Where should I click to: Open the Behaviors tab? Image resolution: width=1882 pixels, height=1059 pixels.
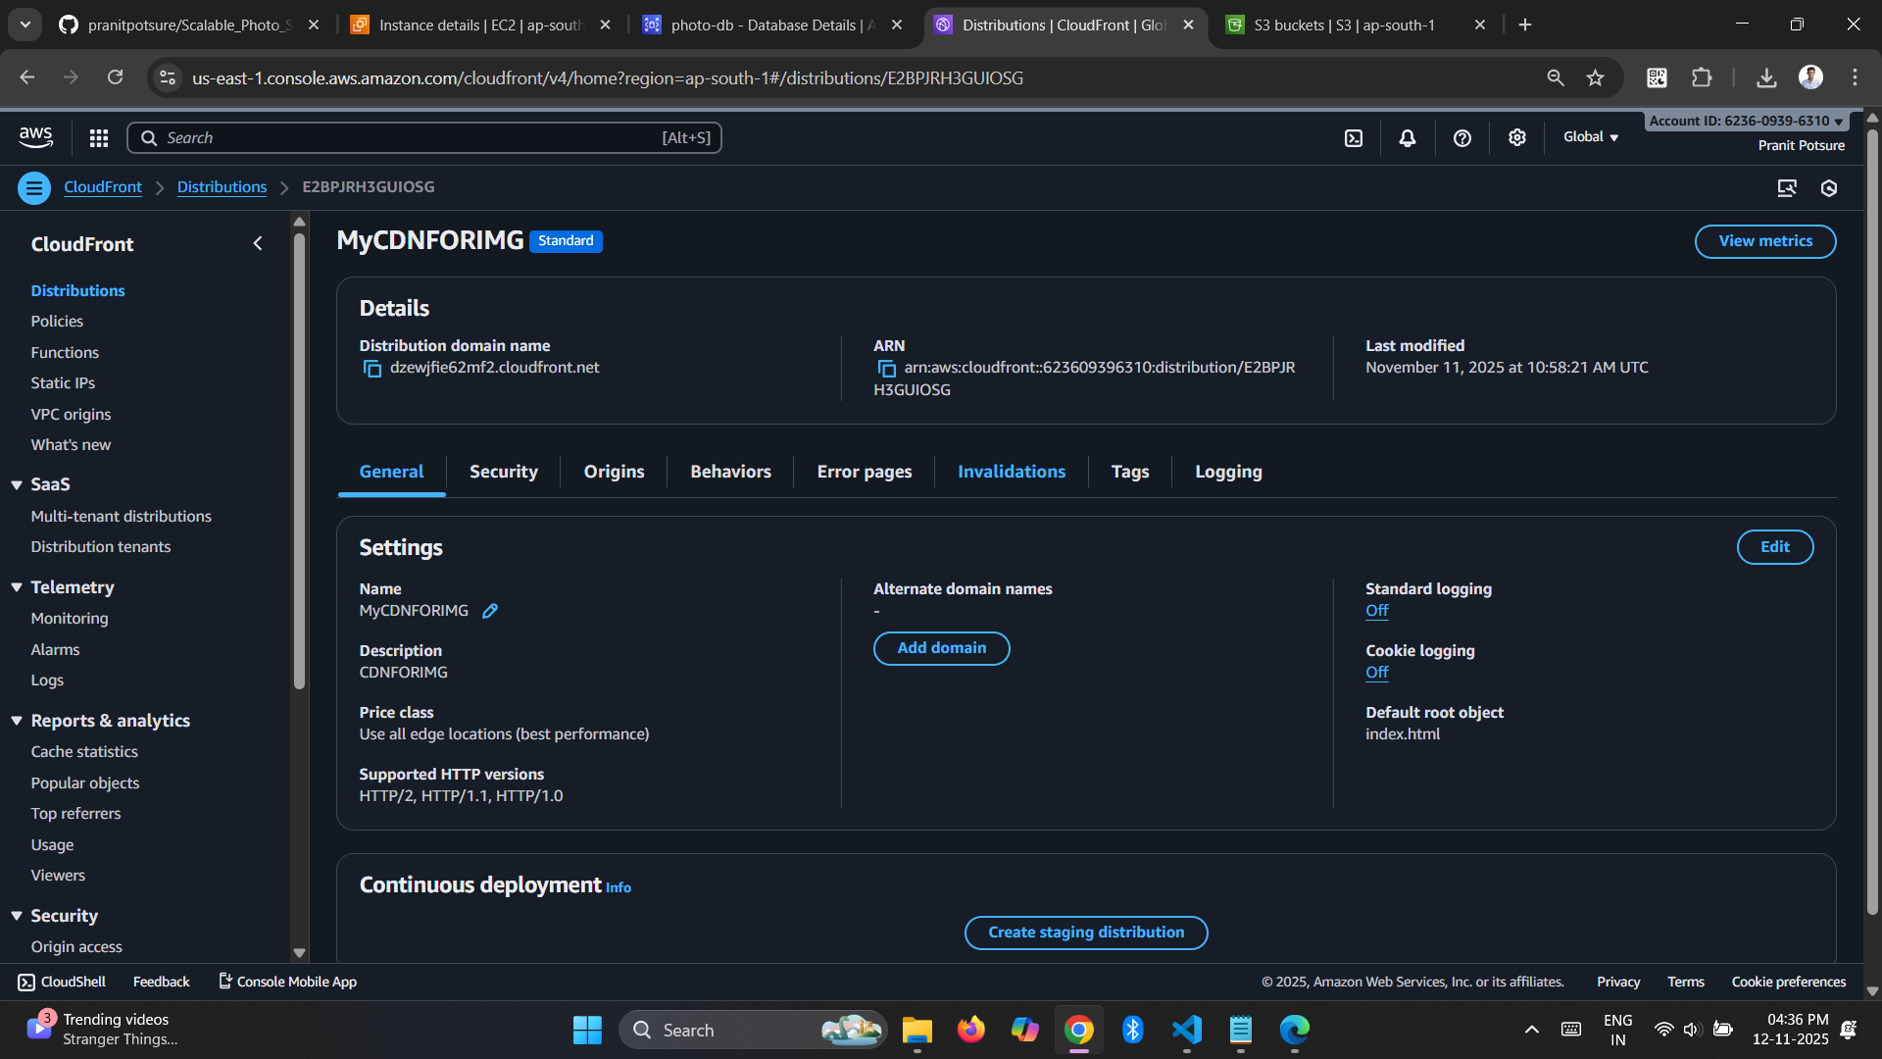(x=731, y=472)
